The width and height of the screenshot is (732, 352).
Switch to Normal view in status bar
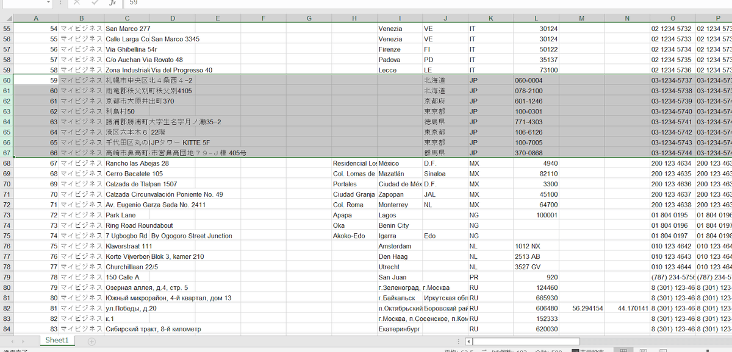click(x=624, y=350)
